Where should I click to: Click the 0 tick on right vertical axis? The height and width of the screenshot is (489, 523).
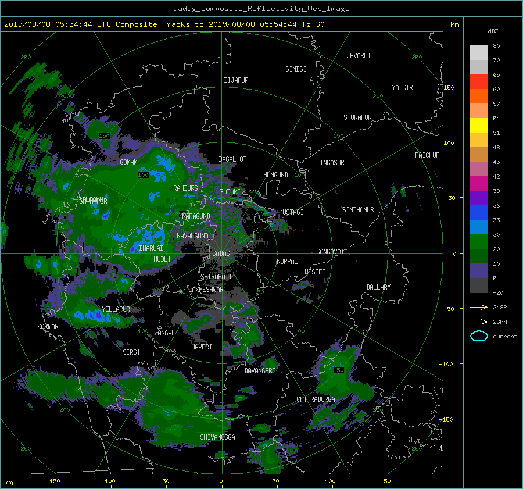pos(454,254)
